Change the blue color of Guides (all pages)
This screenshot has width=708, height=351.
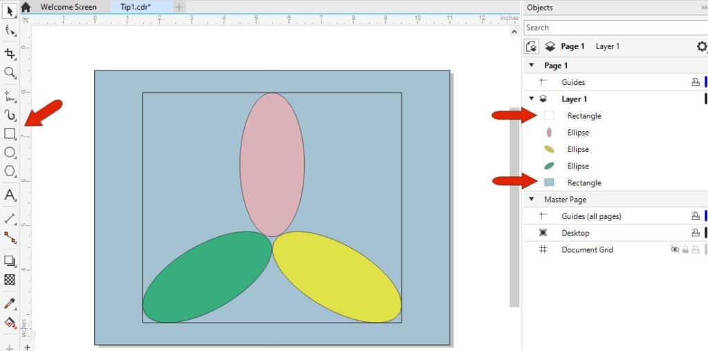pos(706,216)
